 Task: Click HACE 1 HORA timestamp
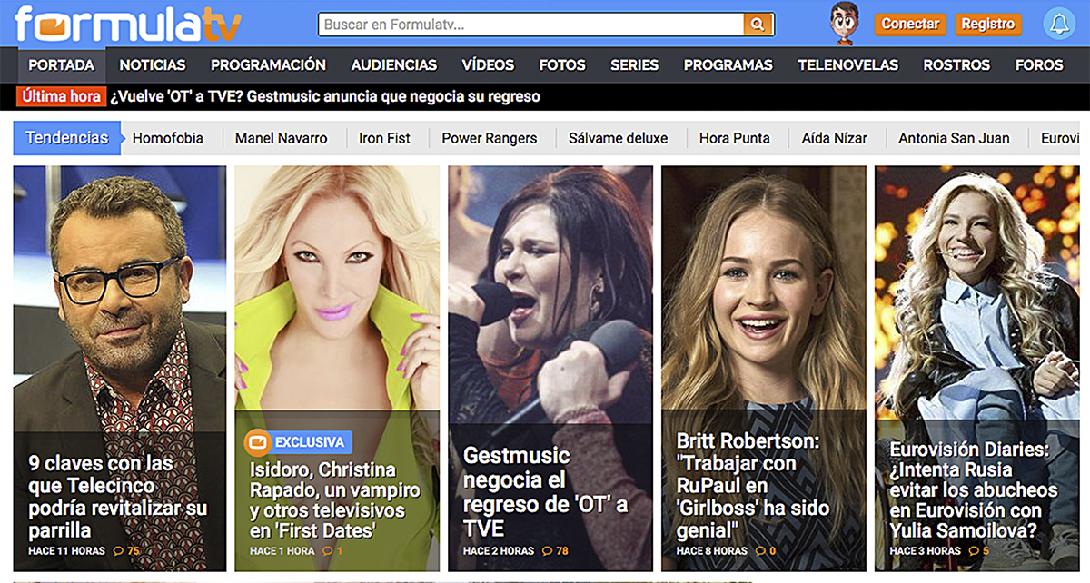point(282,551)
